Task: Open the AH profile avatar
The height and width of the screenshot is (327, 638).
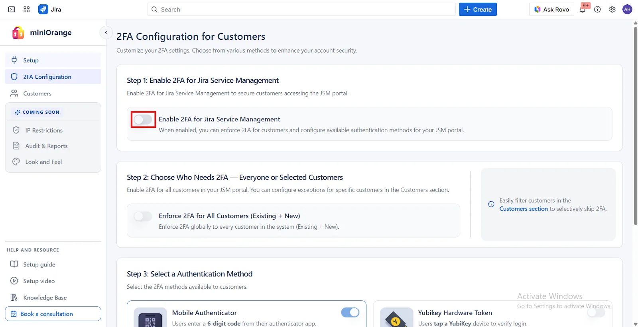Action: tap(627, 10)
